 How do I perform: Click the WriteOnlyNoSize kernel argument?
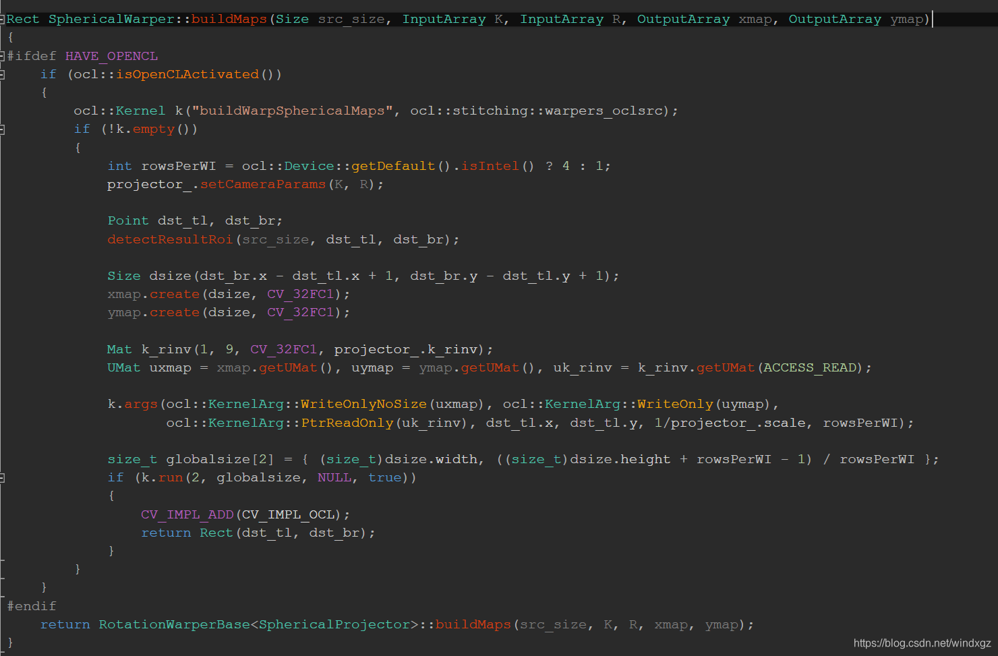click(x=363, y=404)
